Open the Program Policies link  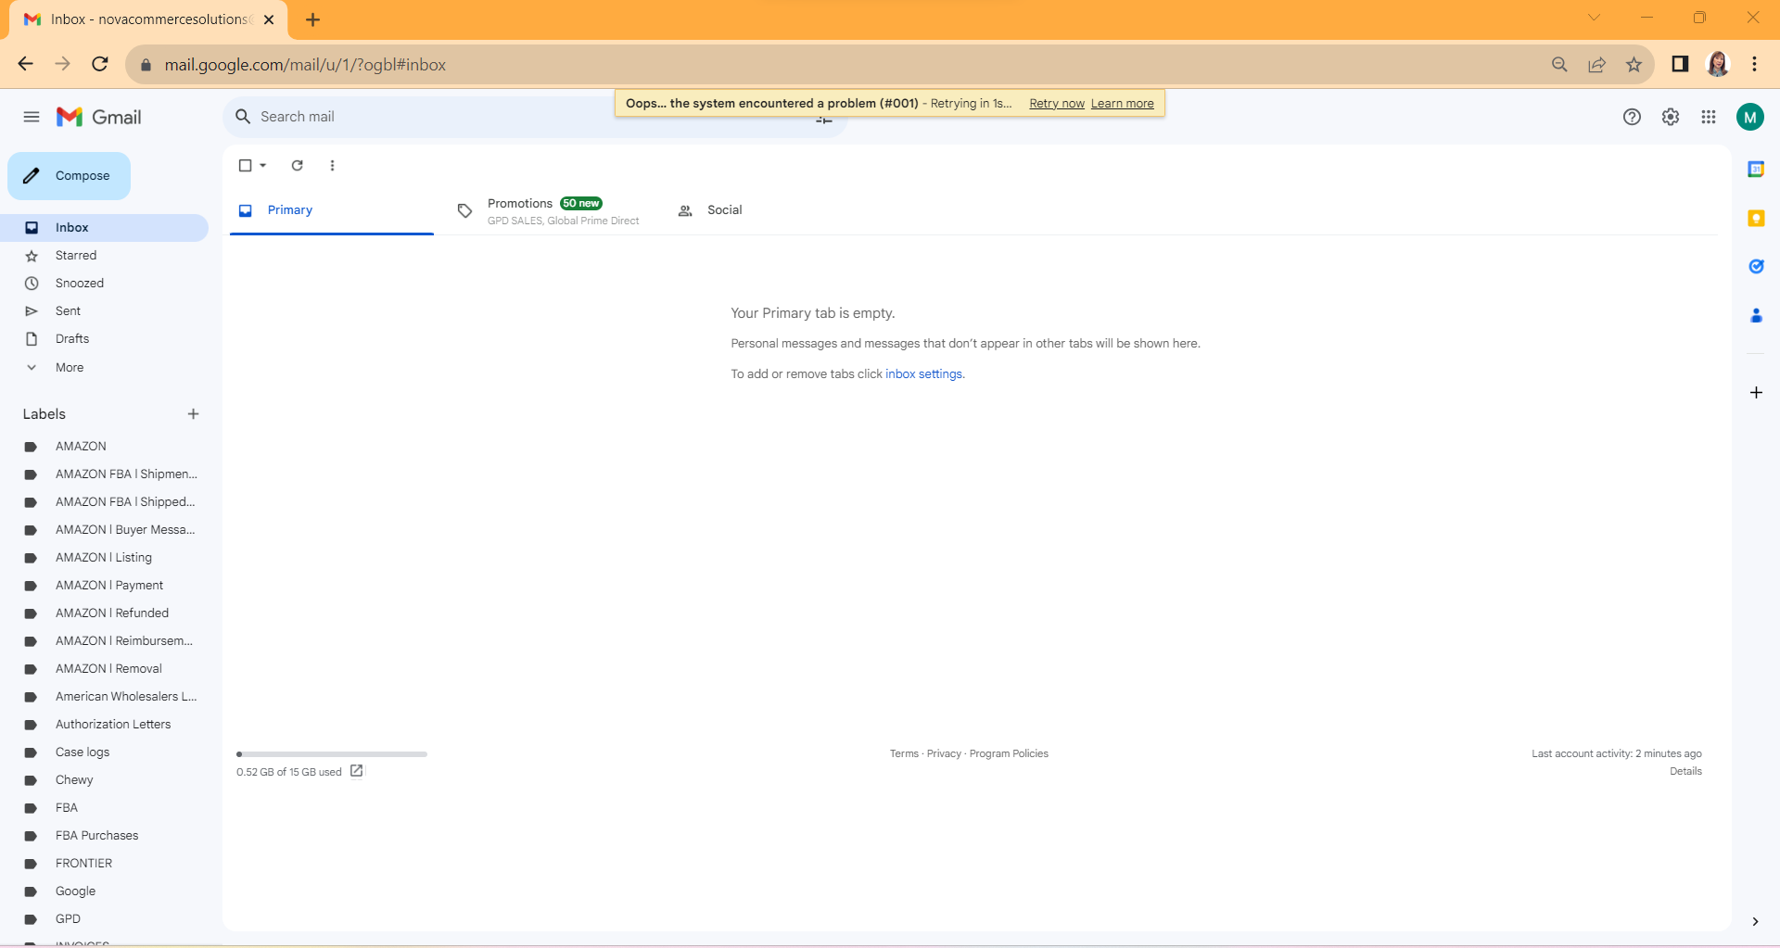click(1009, 753)
